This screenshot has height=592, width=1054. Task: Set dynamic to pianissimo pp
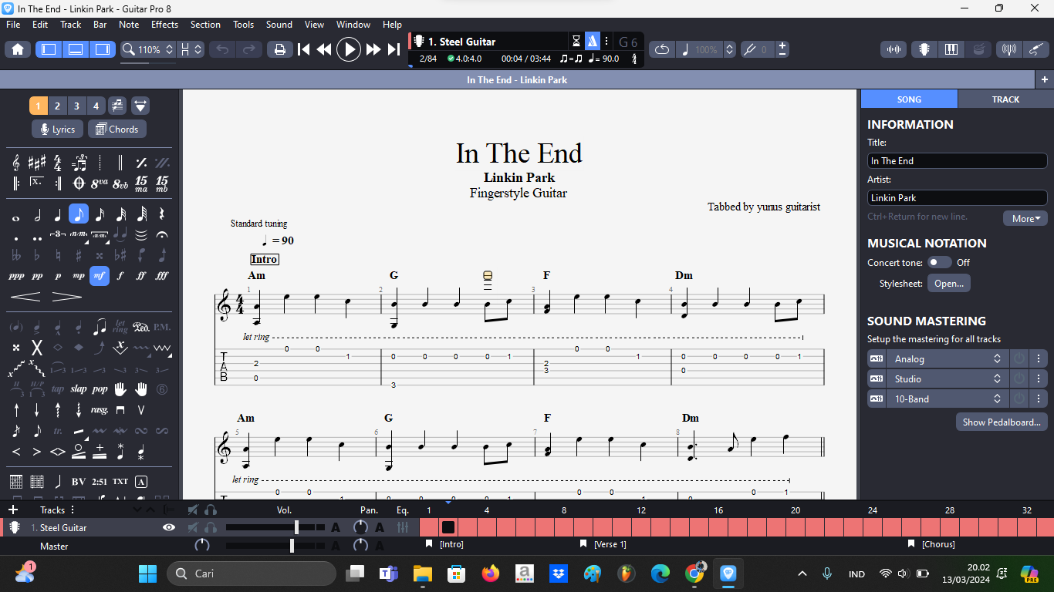click(36, 275)
